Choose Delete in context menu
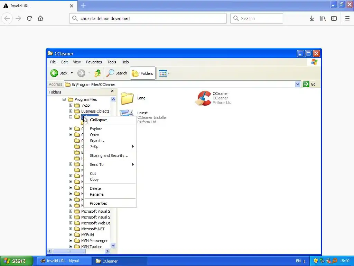Screen dimensions: 354x266 point(110,188)
